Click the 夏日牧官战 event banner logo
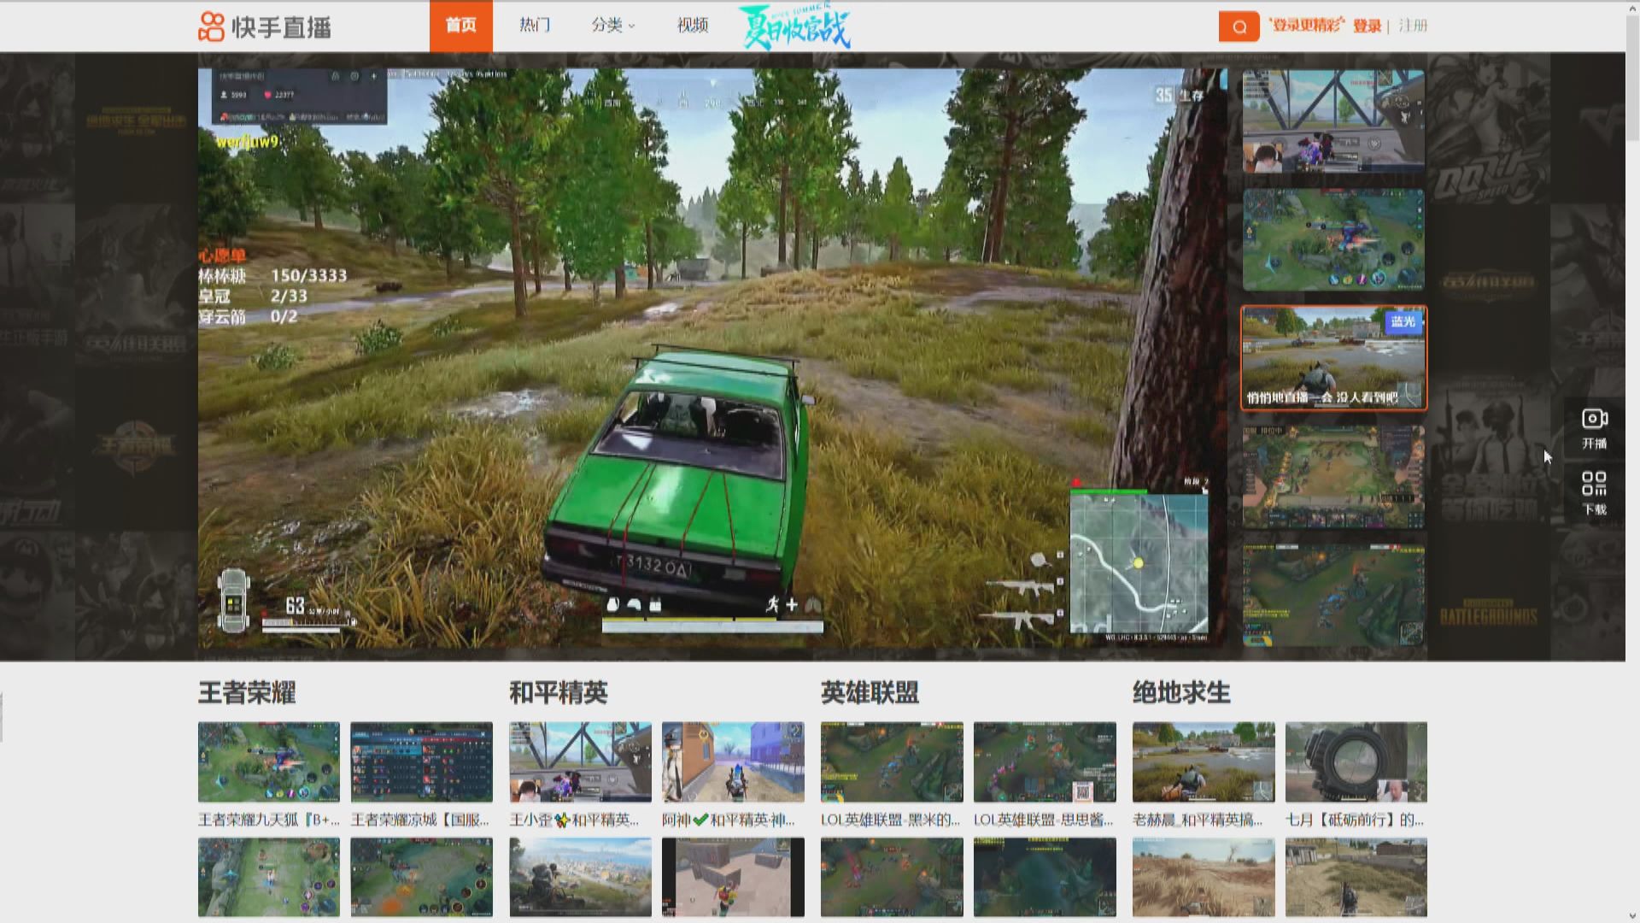Viewport: 1640px width, 923px height. tap(794, 27)
